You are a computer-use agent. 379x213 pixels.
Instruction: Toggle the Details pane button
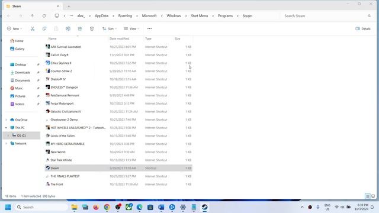tap(363, 29)
